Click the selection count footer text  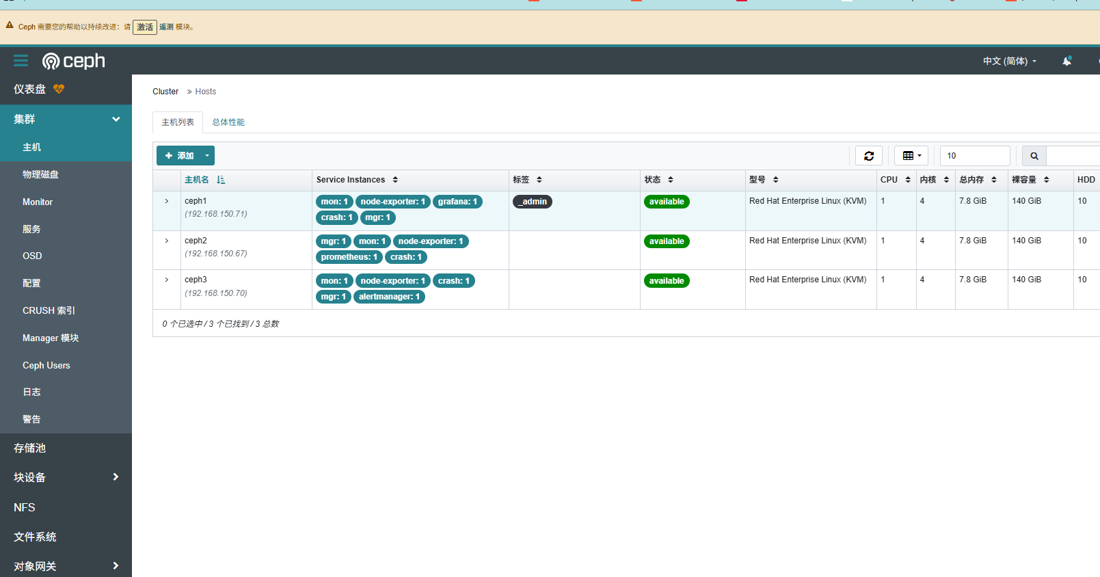(221, 324)
